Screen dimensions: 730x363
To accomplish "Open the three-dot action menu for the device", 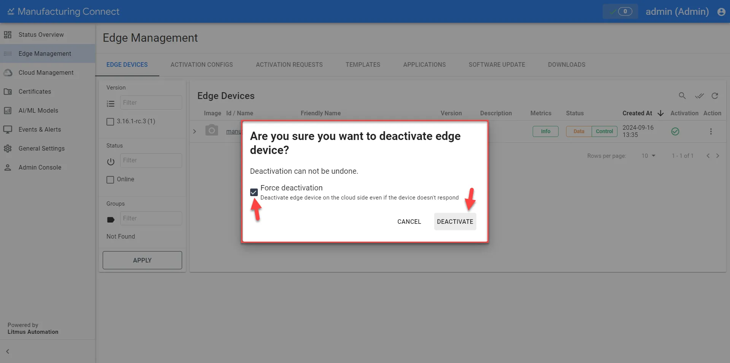I will click(x=711, y=132).
